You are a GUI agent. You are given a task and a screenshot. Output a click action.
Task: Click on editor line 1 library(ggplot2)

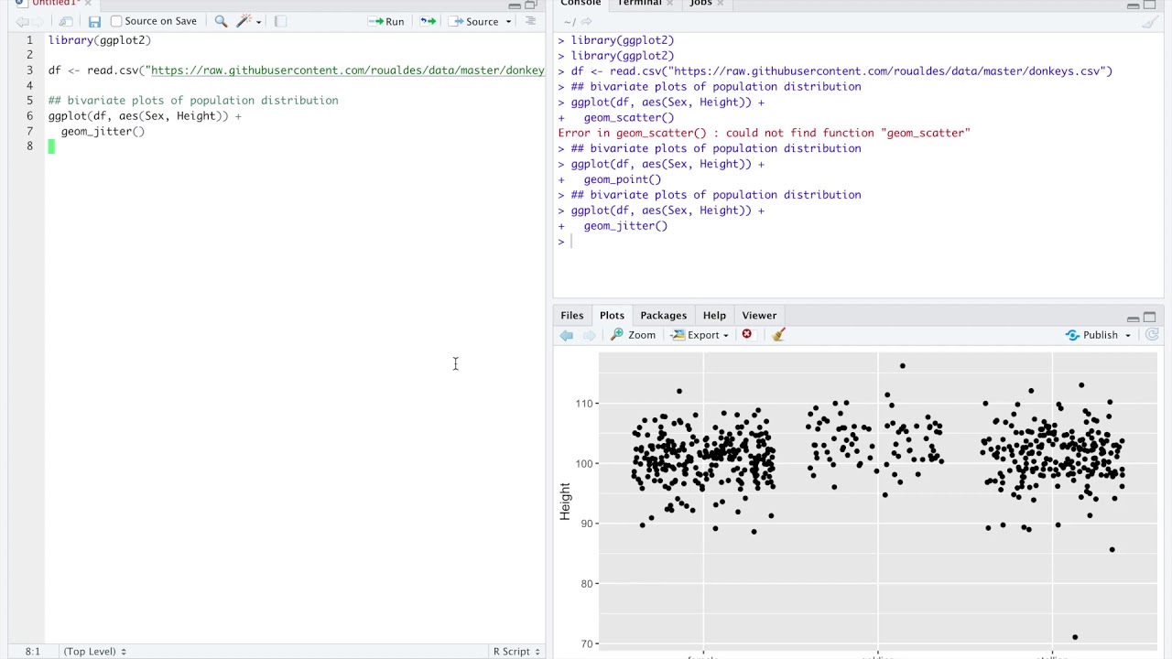tap(100, 40)
